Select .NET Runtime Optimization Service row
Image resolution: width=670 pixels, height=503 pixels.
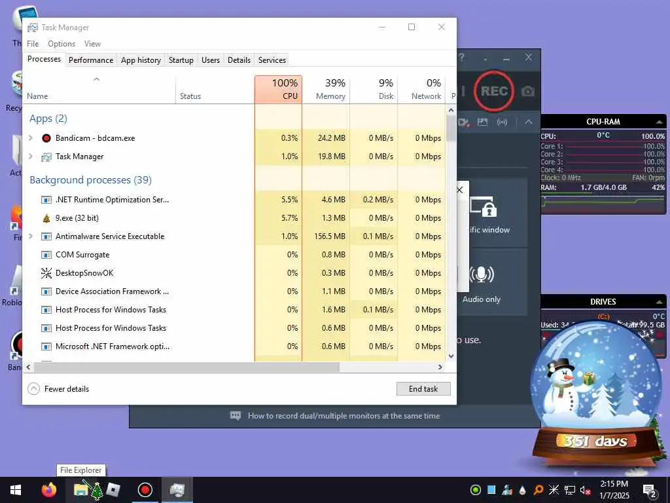pyautogui.click(x=234, y=200)
